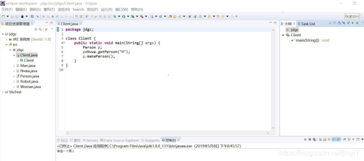
Task: Click the 快速访问 quick access field
Action: click(x=352, y=17)
